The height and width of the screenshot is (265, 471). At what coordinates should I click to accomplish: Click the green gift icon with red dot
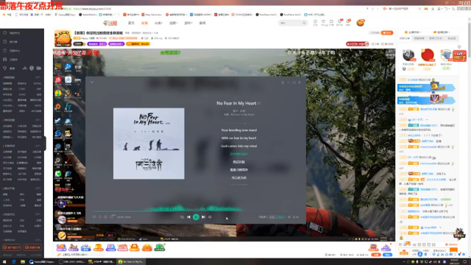coord(160,247)
